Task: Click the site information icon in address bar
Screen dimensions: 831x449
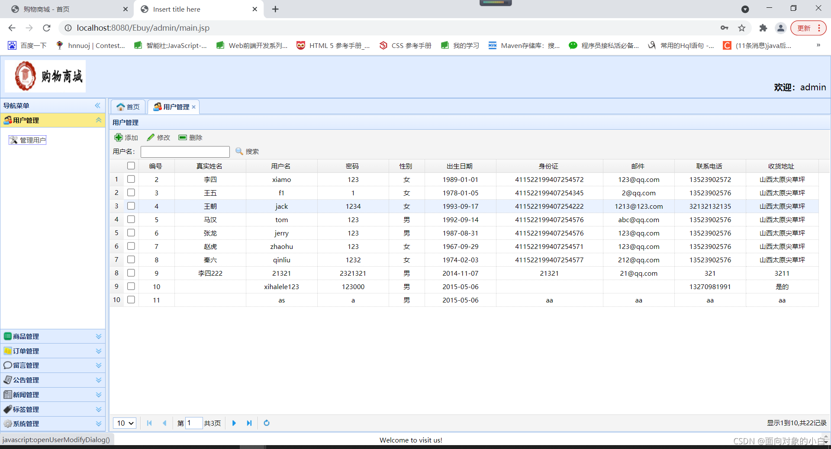Action: (68, 28)
